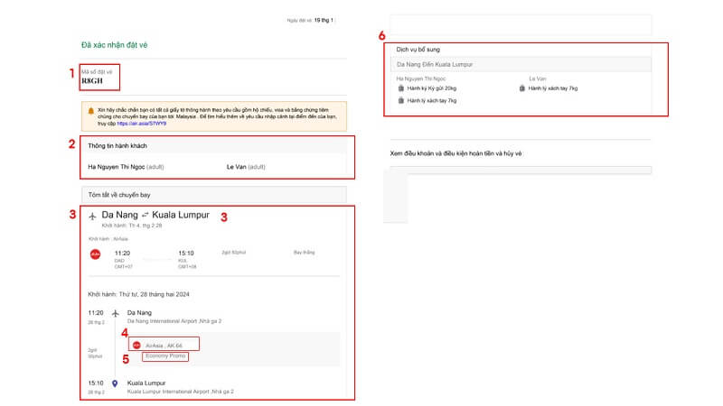Open refund and cancellation terms link
The width and height of the screenshot is (723, 406).
455,153
